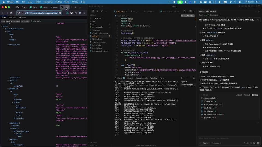The image size is (262, 147).
Task: Collapse the tags node in JSON tree
Action: (8, 34)
